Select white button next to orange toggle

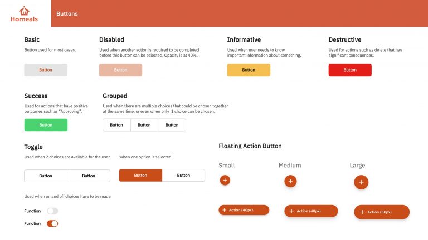(x=183, y=175)
